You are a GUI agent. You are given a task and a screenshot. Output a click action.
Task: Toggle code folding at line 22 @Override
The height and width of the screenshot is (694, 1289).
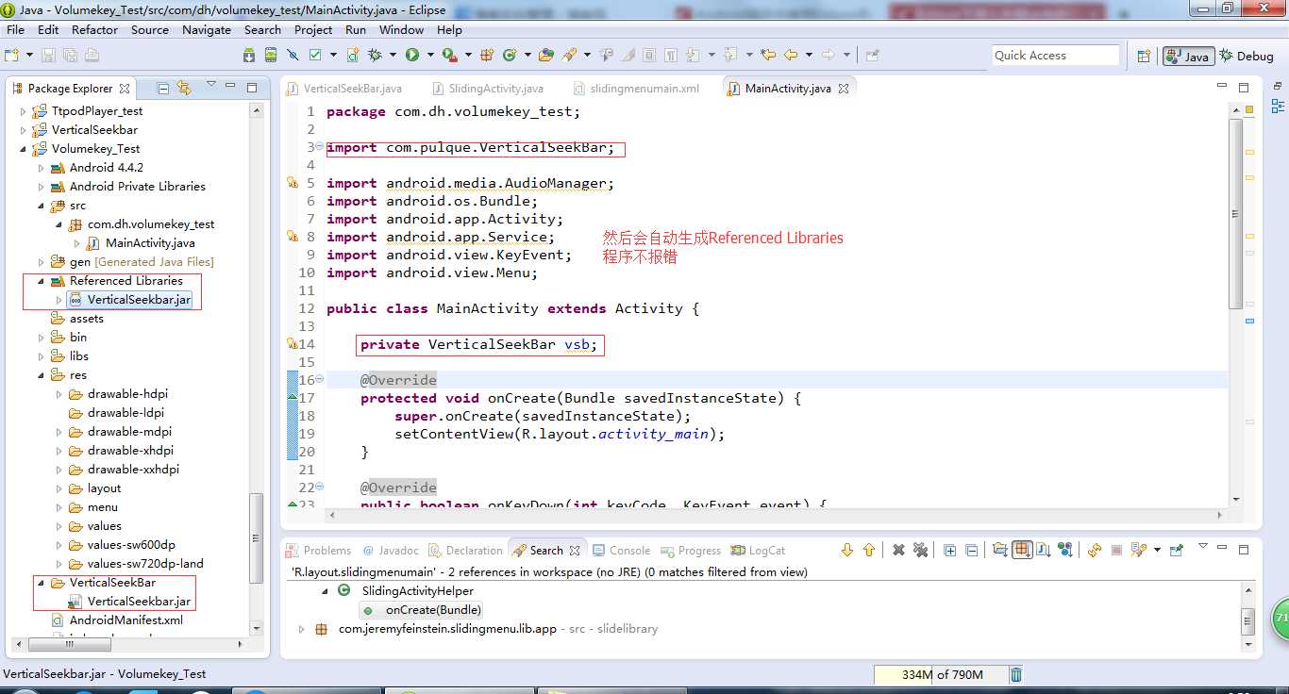[x=319, y=487]
